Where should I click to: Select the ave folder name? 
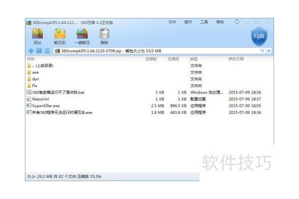pos(35,72)
